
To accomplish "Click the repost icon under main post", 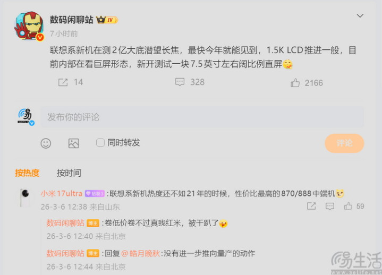I will 63,82.
